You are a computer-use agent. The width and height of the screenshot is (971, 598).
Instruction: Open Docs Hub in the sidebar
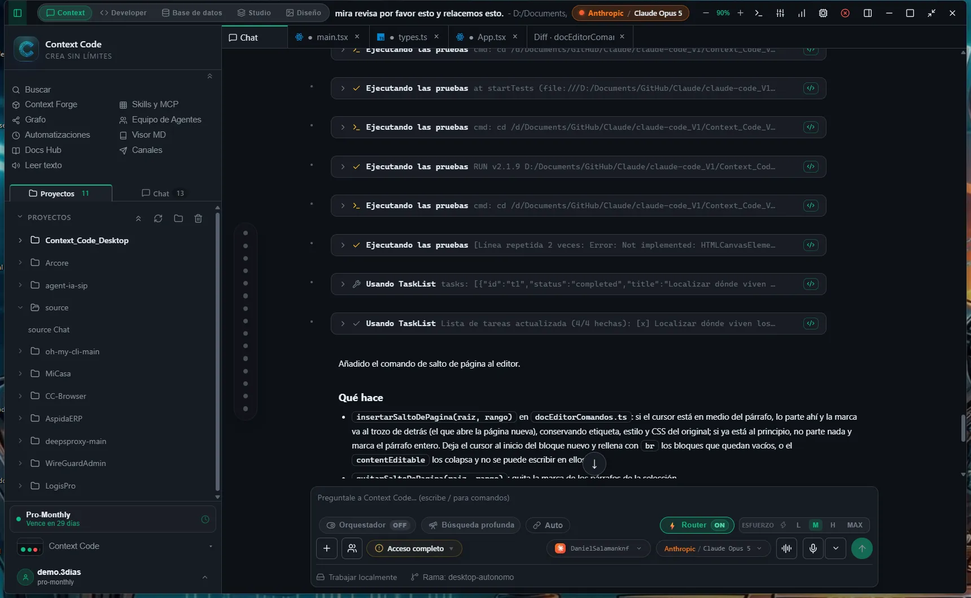(x=37, y=150)
